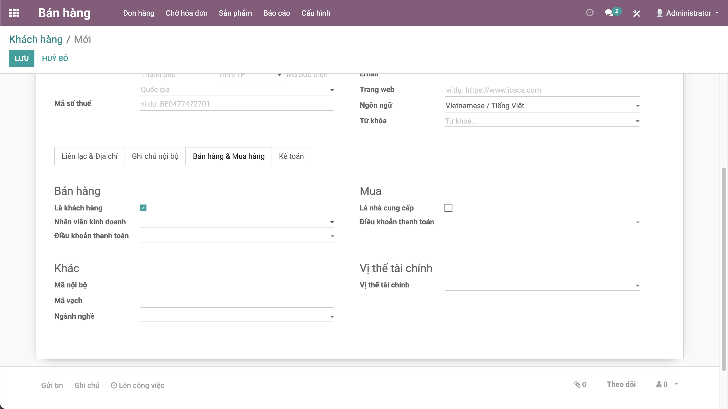Uncheck the Là khách hàng checkbox
Viewport: 728px width, 409px height.
pos(143,208)
